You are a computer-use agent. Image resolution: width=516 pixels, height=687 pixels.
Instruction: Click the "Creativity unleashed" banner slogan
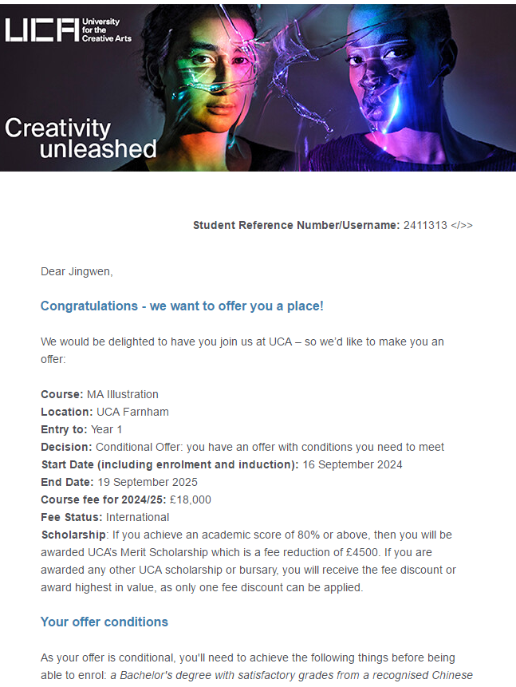tap(81, 138)
